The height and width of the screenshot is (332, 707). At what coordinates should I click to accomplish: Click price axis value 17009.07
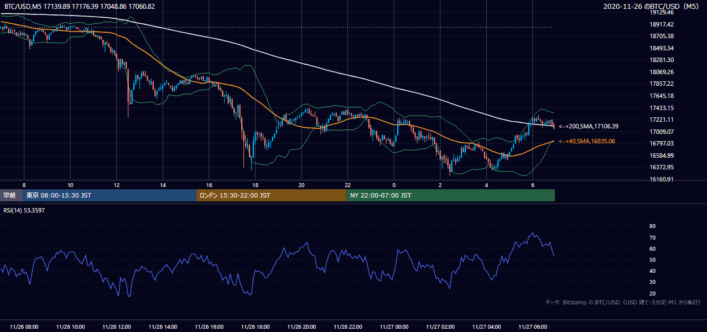[x=661, y=132]
